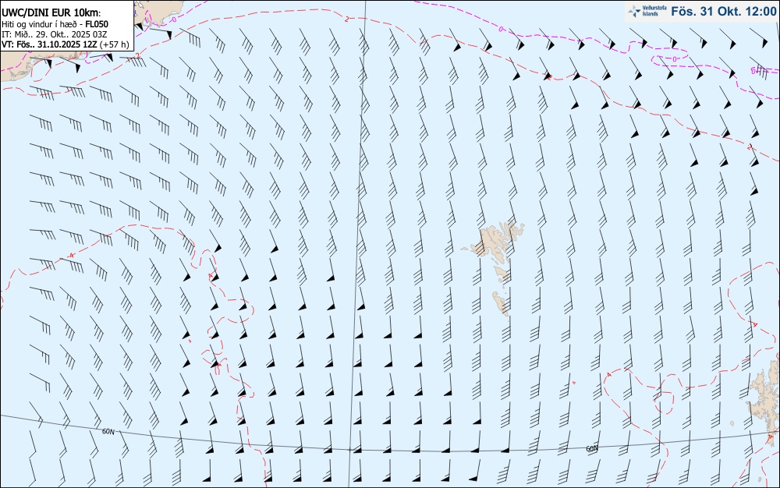Click the 'Hiti og vindur í hæð - FL050' label
The image size is (780, 488).
point(55,24)
